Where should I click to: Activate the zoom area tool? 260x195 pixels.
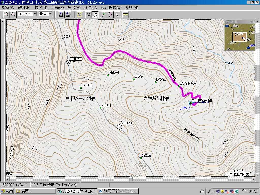click(x=88, y=14)
